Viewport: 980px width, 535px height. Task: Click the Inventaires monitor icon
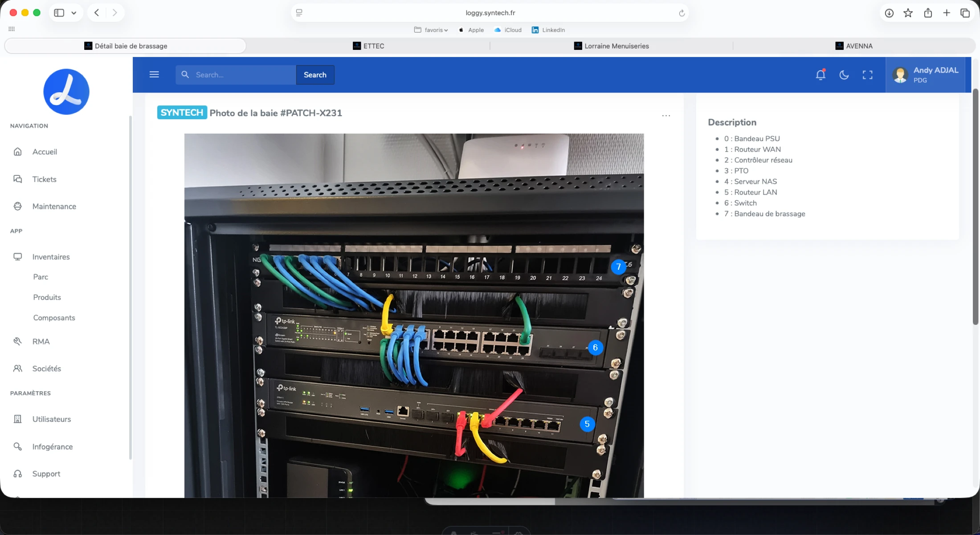18,256
